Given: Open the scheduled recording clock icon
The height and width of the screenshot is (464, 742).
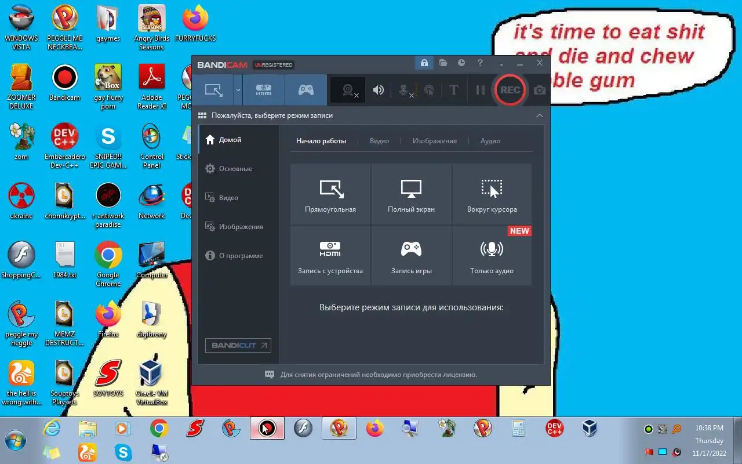Looking at the screenshot, I should coord(461,63).
